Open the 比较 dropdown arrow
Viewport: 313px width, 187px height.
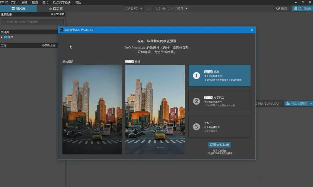click(141, 9)
